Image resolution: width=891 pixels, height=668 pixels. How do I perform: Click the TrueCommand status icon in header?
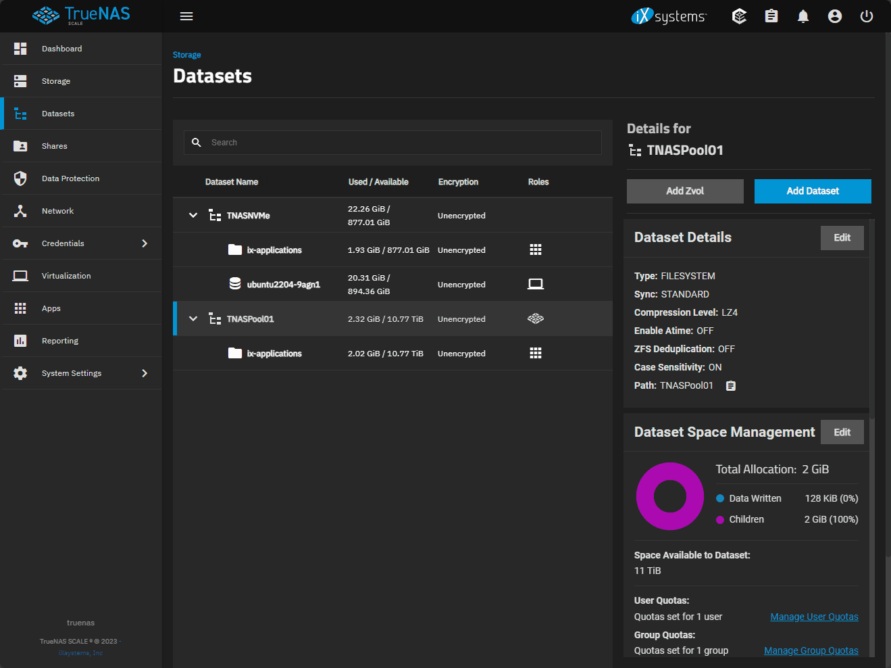coord(739,16)
